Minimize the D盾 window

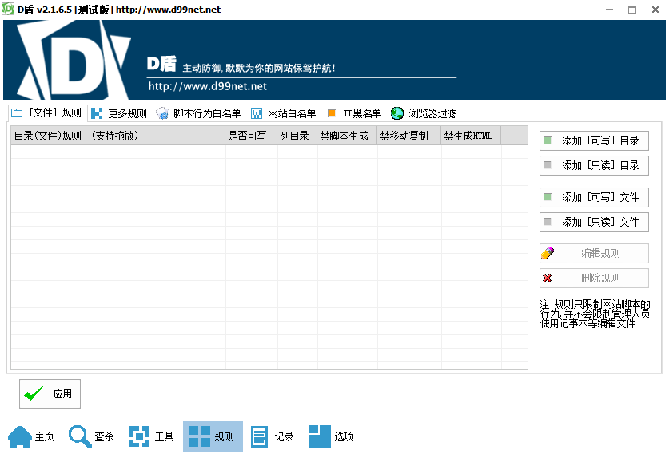point(609,10)
